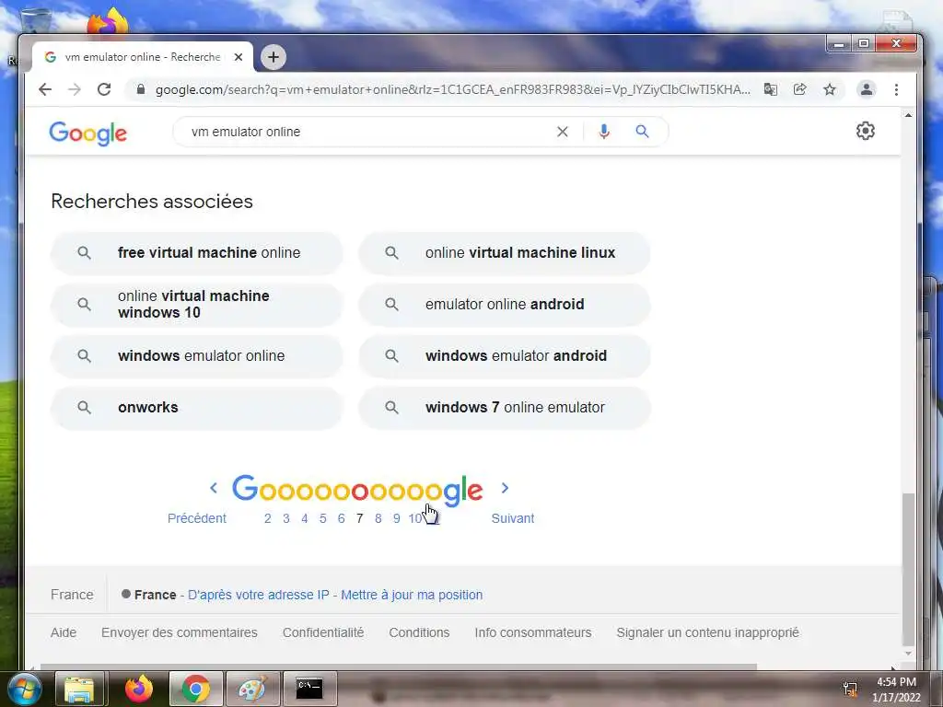Open results page 10
Screen dimensions: 943x707
415,518
